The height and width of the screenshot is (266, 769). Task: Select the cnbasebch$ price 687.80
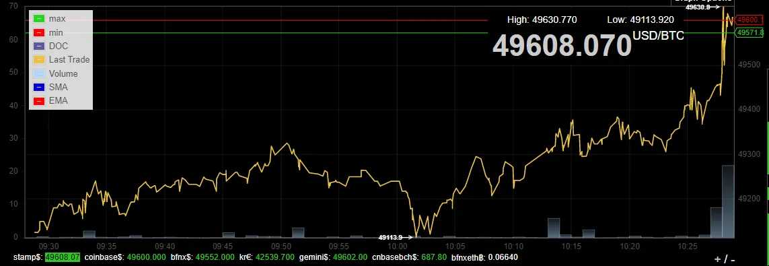434,257
